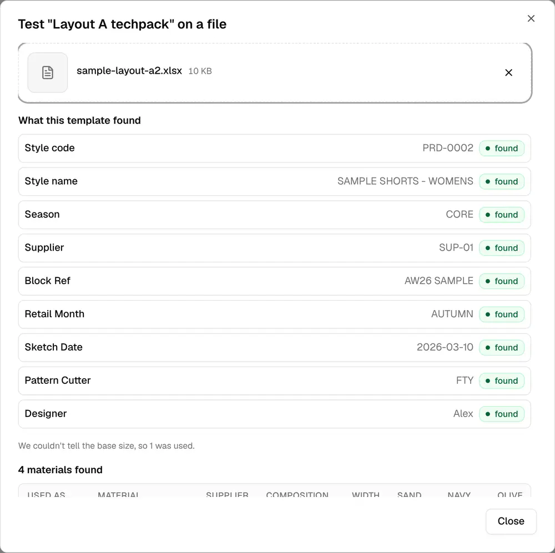
Task: Close the test template dialog with top X
Action: tap(531, 18)
